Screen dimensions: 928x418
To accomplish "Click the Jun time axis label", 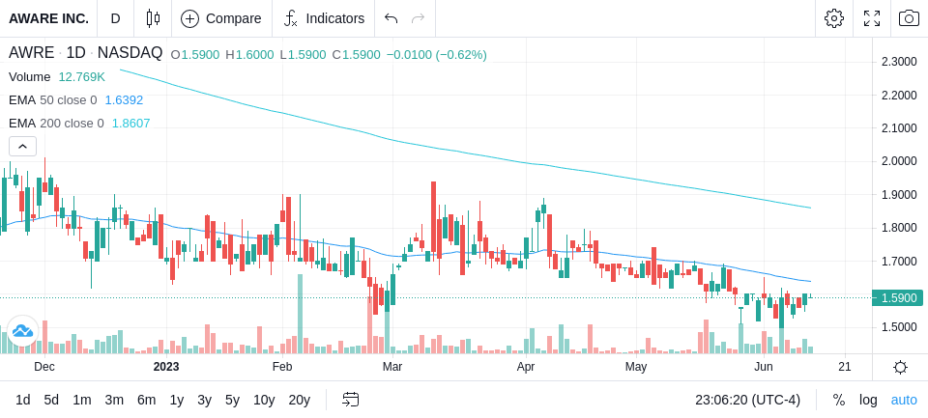I will [x=764, y=367].
